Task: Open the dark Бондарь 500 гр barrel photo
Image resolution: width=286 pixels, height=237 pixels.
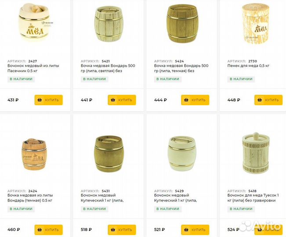Action: pyautogui.click(x=182, y=24)
